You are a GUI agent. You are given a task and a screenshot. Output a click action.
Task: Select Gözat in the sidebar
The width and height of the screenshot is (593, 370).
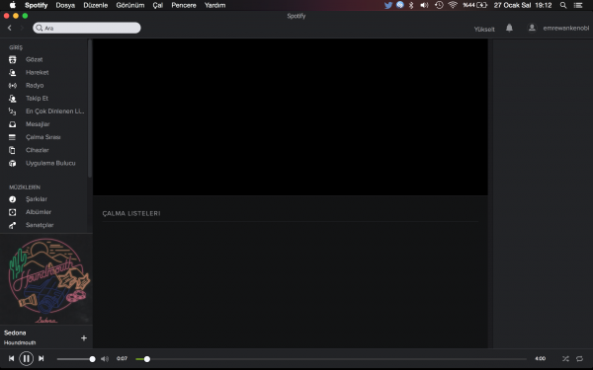(x=34, y=59)
